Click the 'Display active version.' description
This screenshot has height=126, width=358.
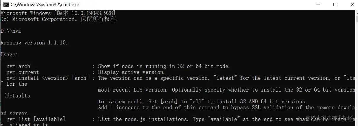pos(132,72)
